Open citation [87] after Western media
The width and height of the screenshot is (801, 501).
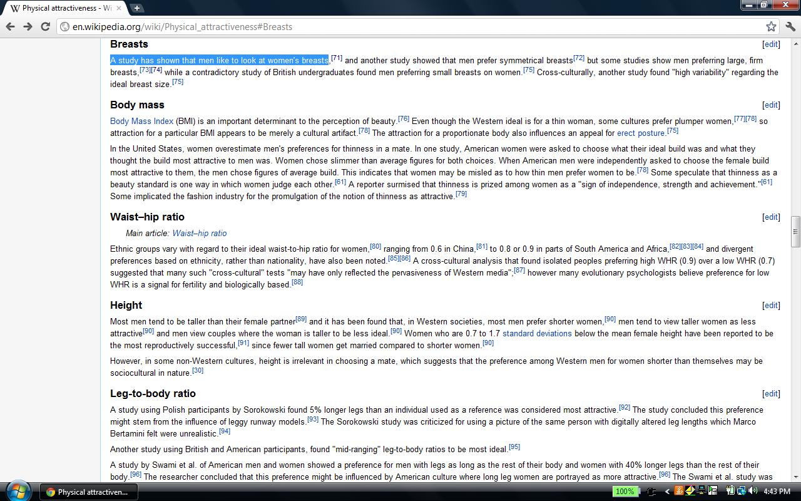click(519, 271)
